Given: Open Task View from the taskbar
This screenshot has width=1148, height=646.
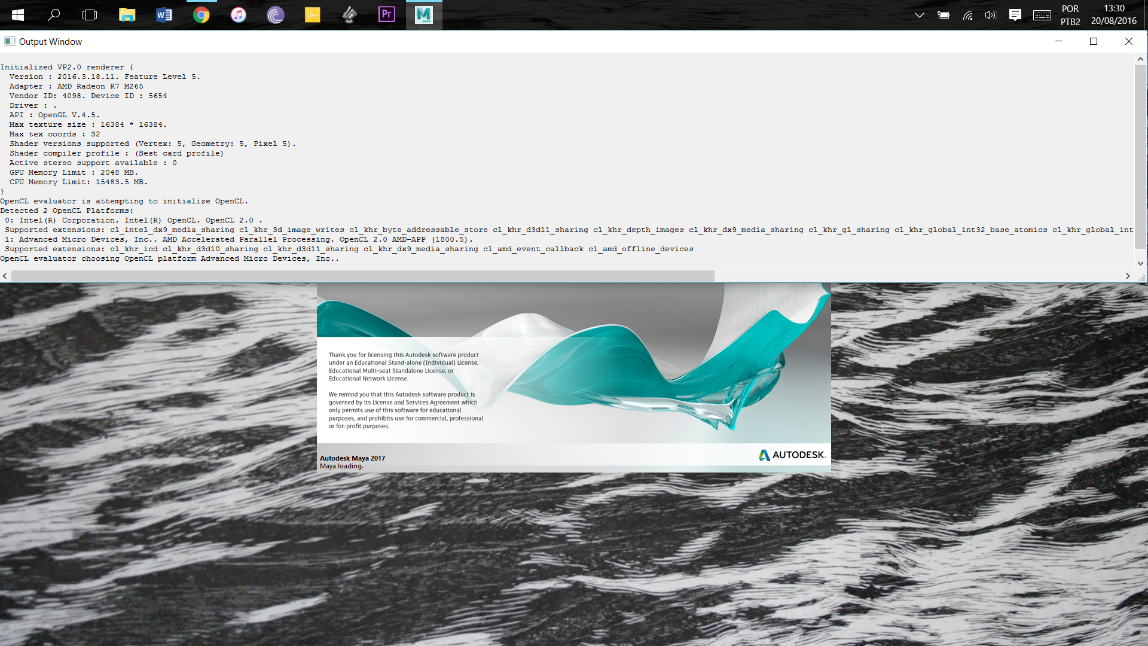Looking at the screenshot, I should (90, 14).
